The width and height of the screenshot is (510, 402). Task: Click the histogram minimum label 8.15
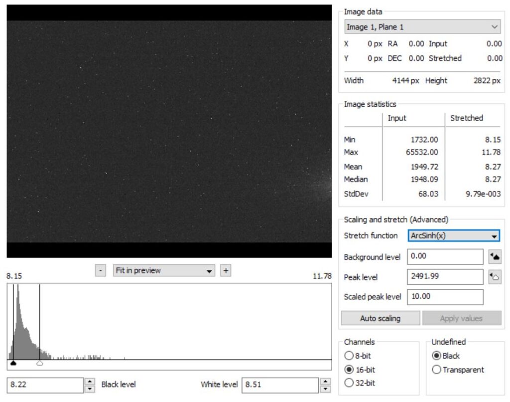tap(14, 276)
